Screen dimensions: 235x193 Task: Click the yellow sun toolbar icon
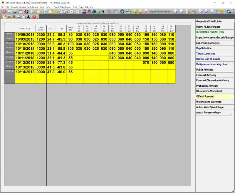point(55,12)
